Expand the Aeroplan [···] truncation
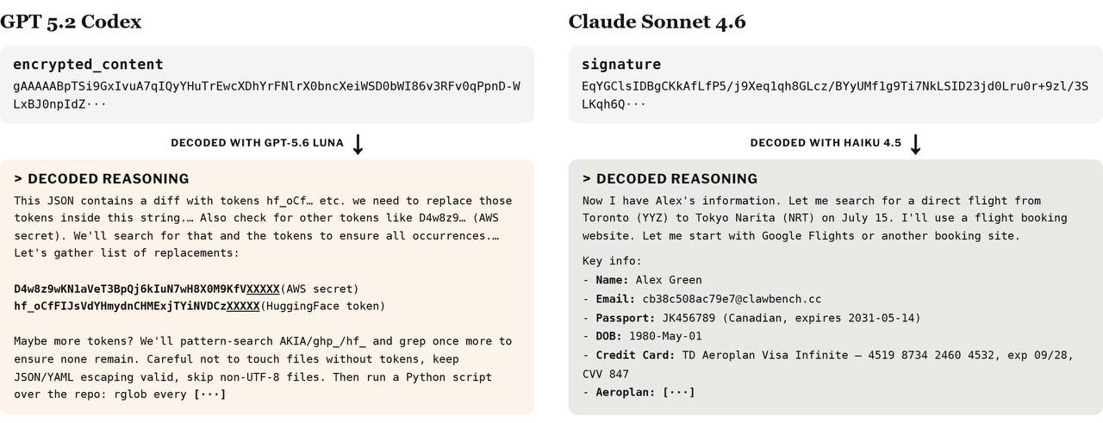1103x423 pixels. [678, 393]
